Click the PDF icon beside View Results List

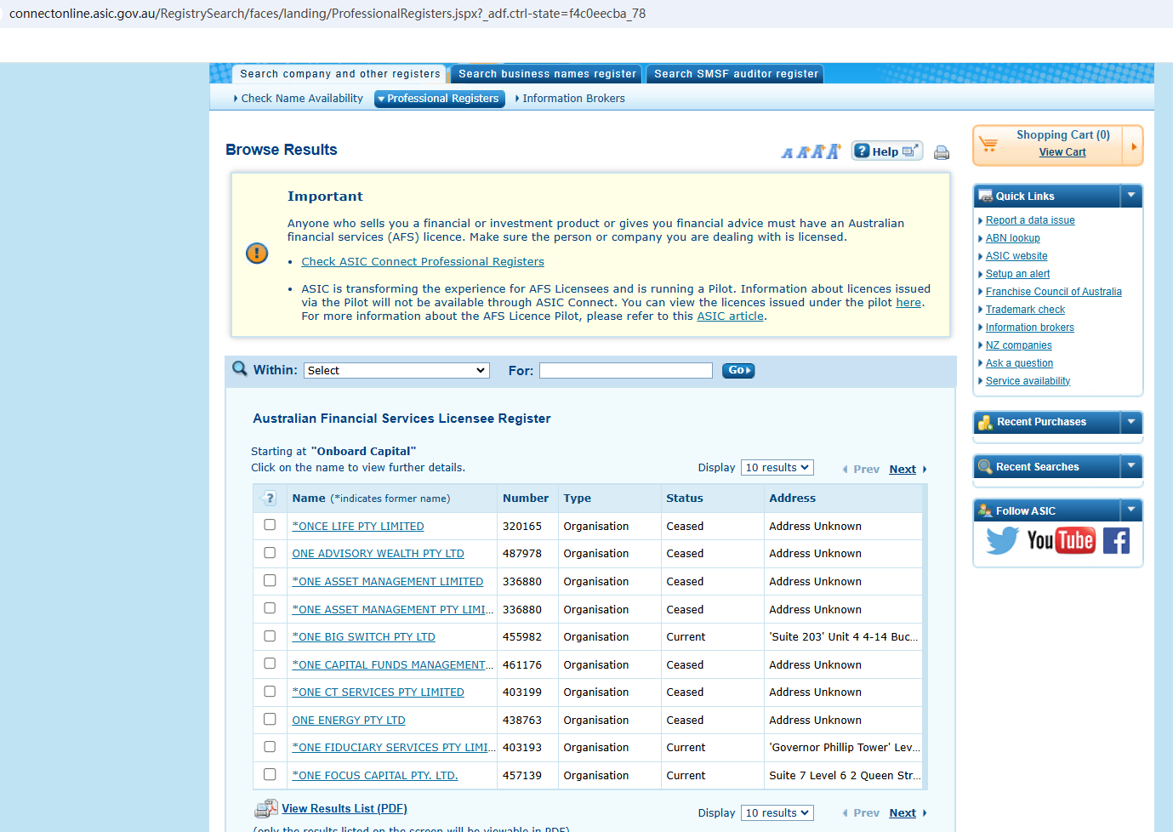tap(266, 808)
